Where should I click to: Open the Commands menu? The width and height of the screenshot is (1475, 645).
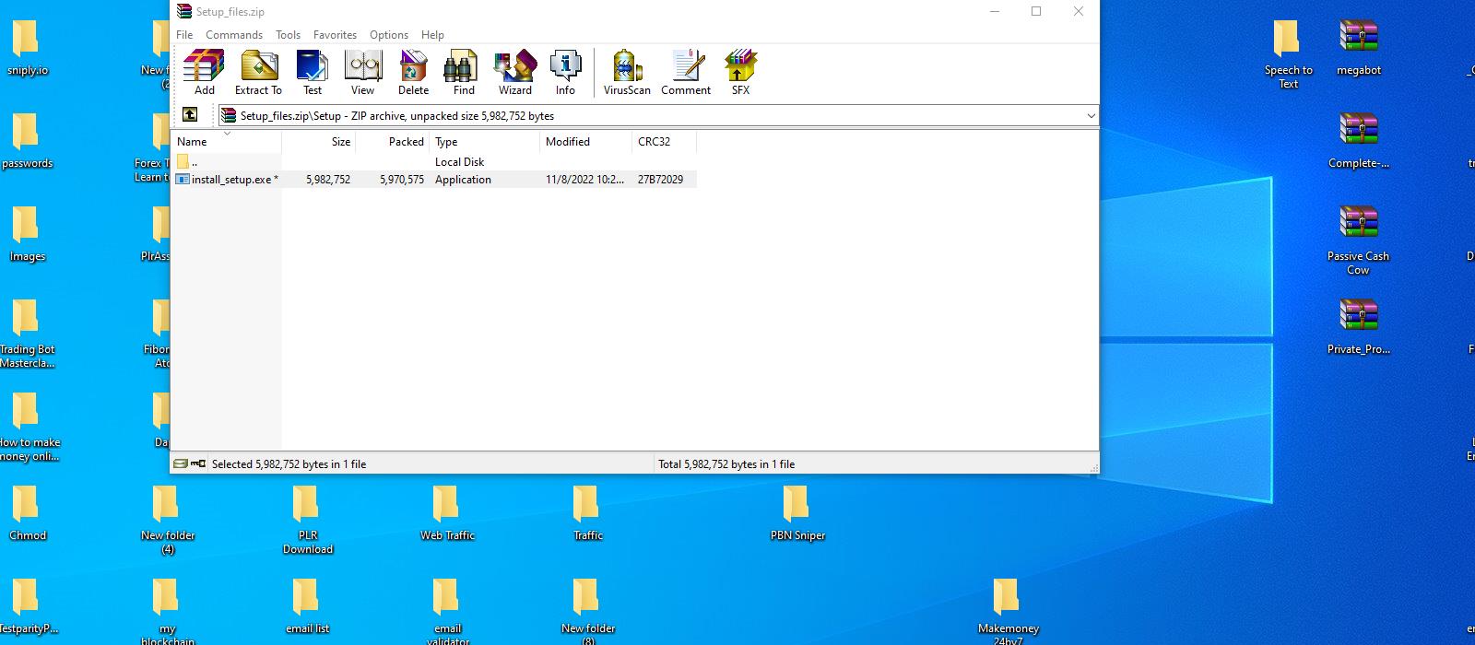pyautogui.click(x=234, y=35)
